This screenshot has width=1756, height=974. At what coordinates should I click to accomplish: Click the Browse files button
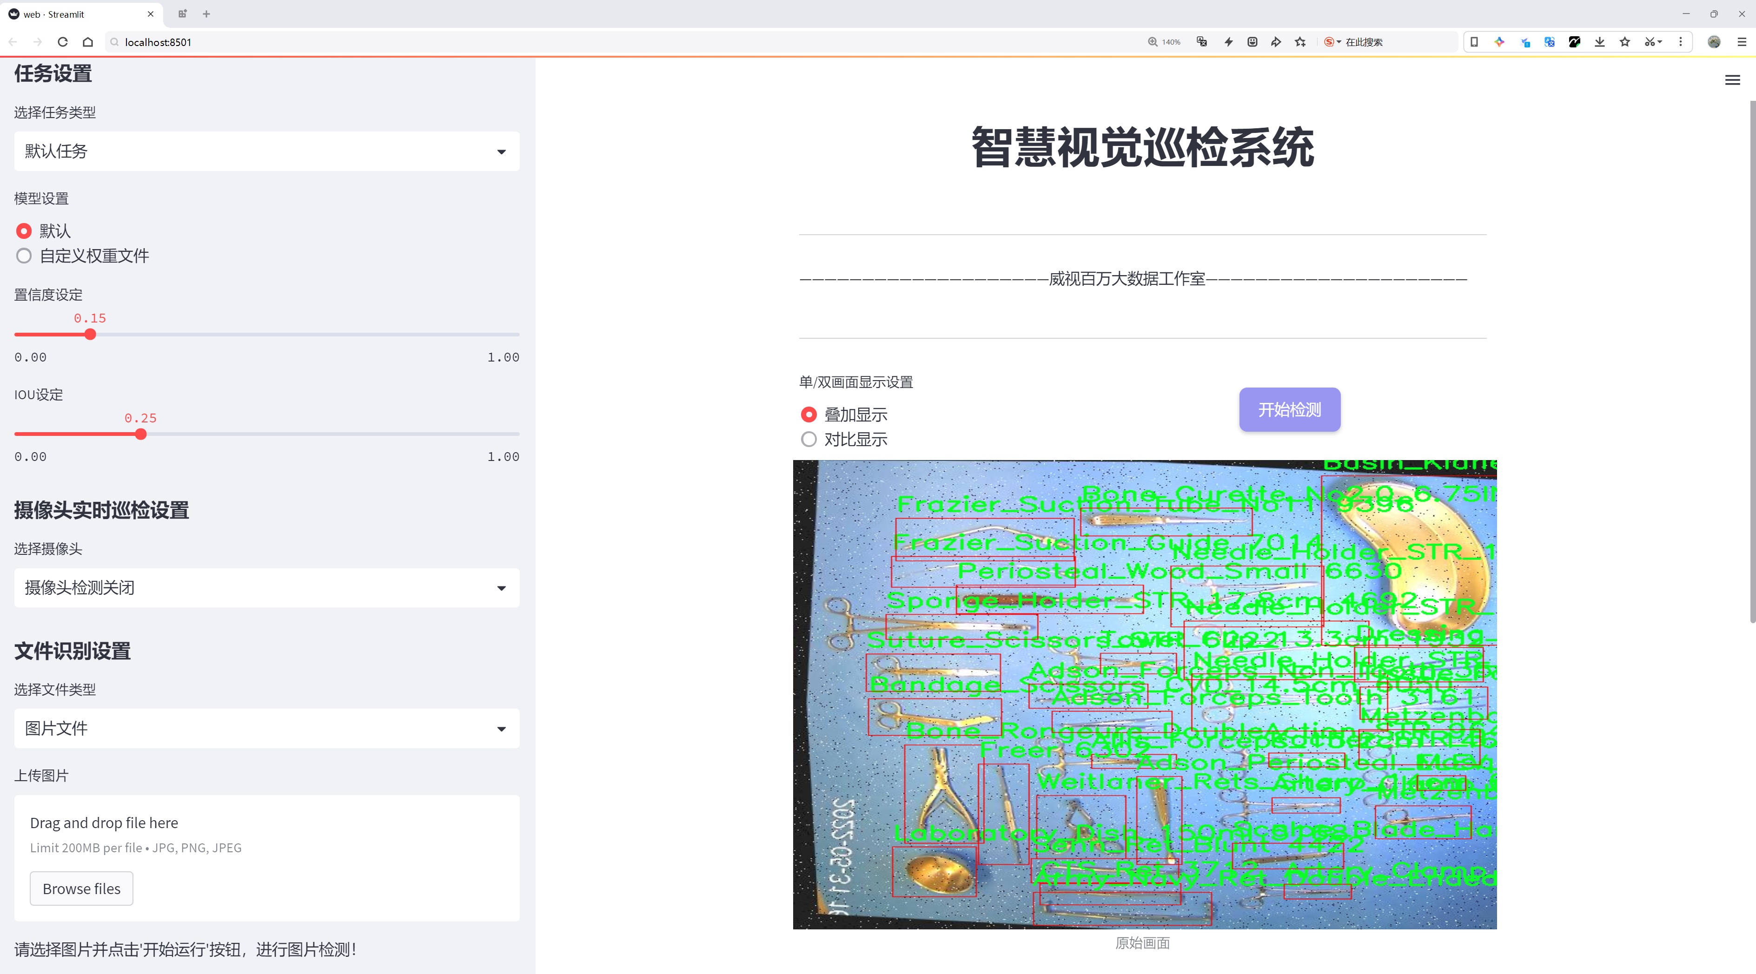81,889
